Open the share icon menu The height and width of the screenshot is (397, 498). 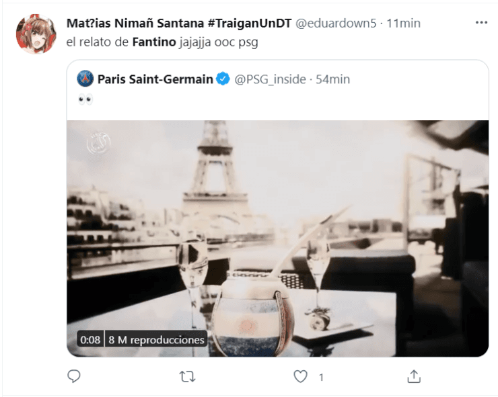414,377
